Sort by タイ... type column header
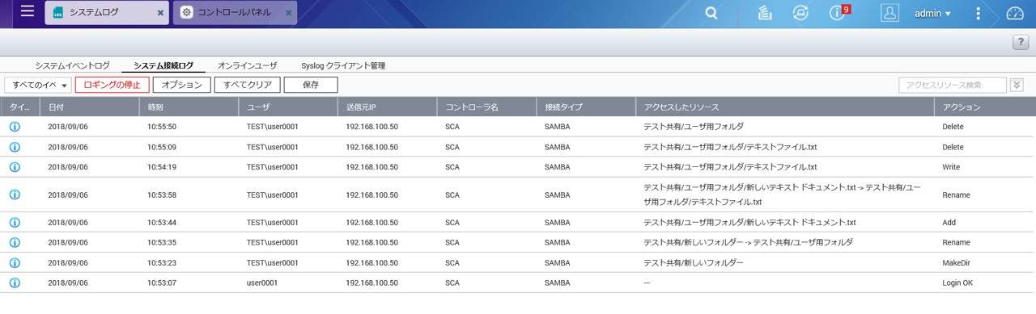This screenshot has height=314, width=1036. tap(19, 107)
